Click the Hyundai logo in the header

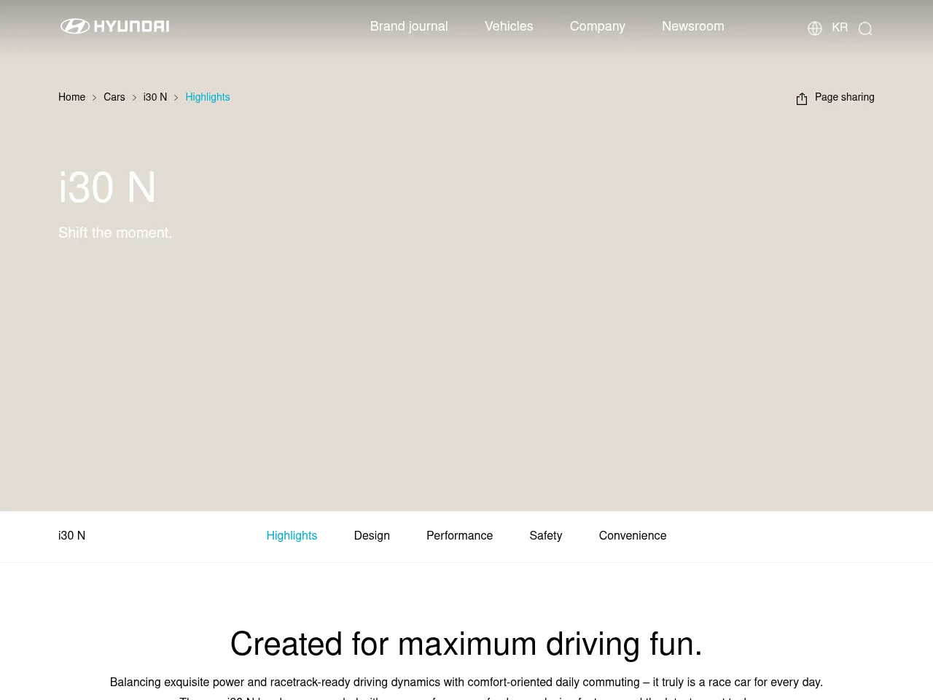coord(114,26)
